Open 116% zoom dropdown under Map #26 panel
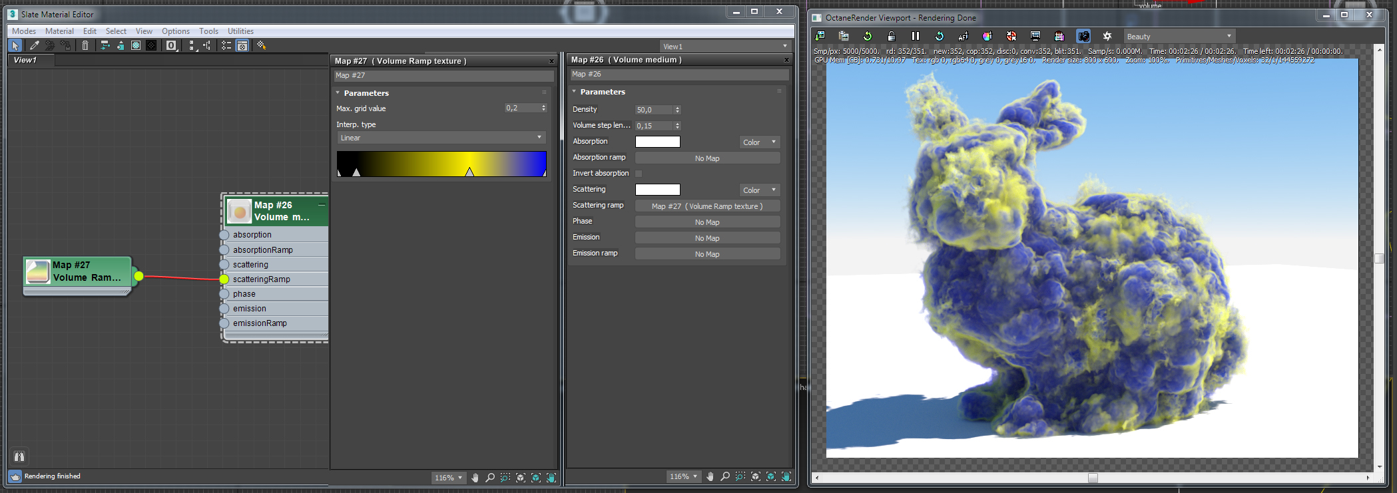 click(683, 476)
